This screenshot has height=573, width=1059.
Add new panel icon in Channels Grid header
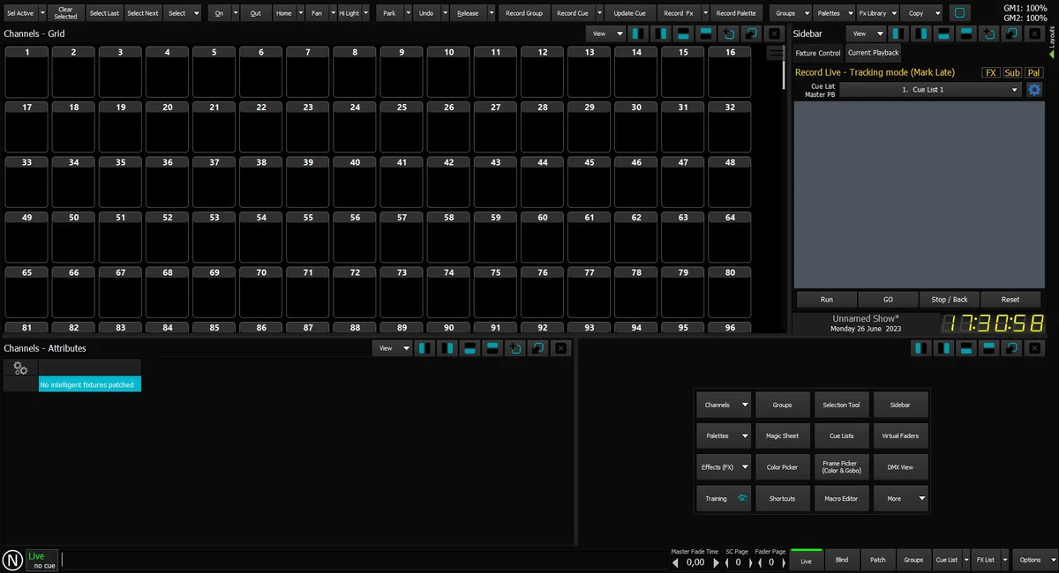pyautogui.click(x=728, y=33)
